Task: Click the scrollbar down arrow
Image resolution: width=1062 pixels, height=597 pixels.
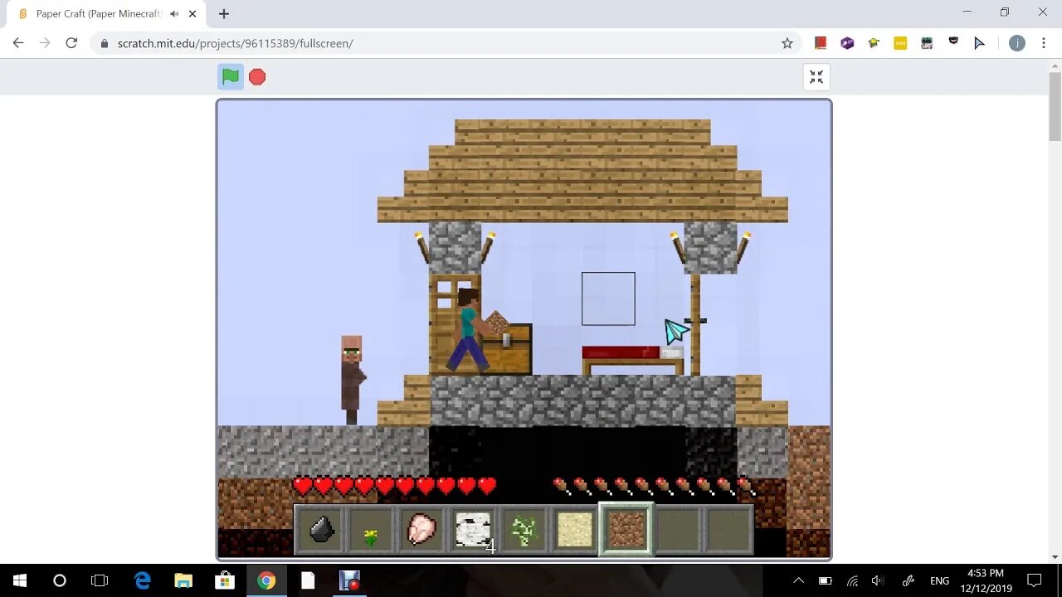Action: point(1055,556)
